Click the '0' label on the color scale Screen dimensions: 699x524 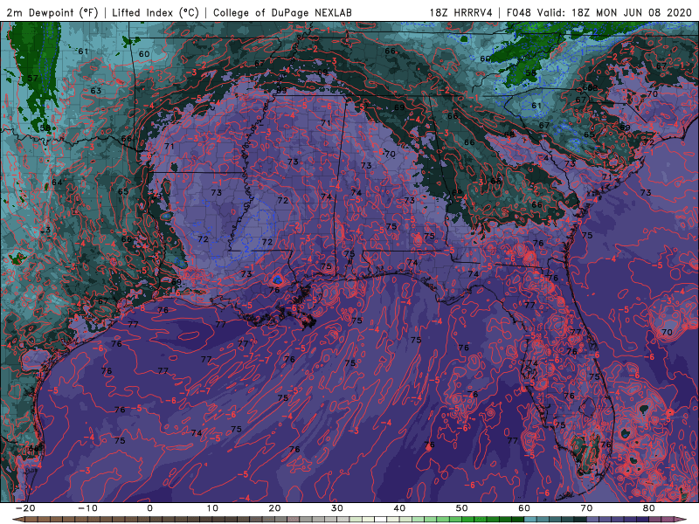149,508
